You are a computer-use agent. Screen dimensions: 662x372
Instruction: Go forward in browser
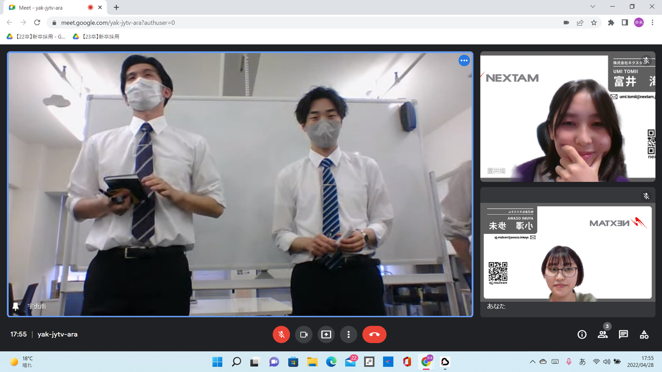pyautogui.click(x=23, y=23)
